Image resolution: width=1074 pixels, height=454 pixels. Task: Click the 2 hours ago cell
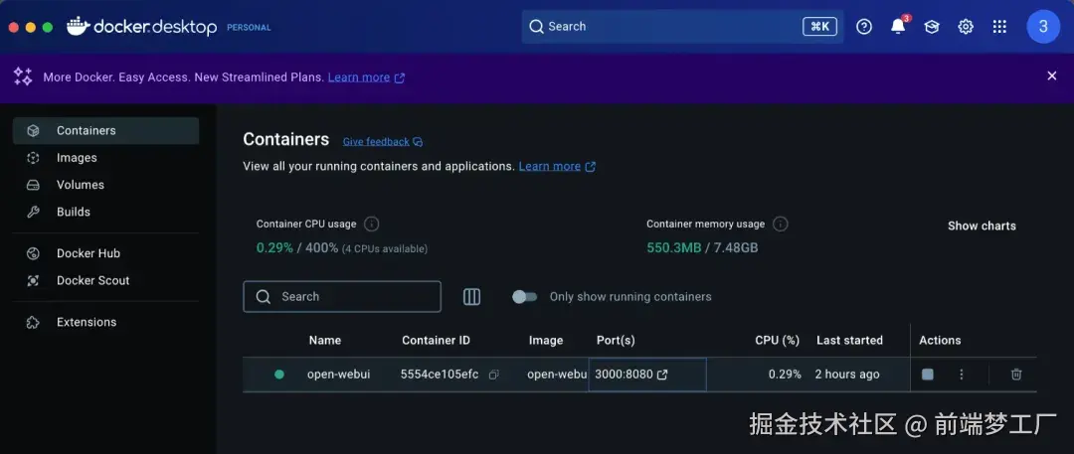(847, 375)
